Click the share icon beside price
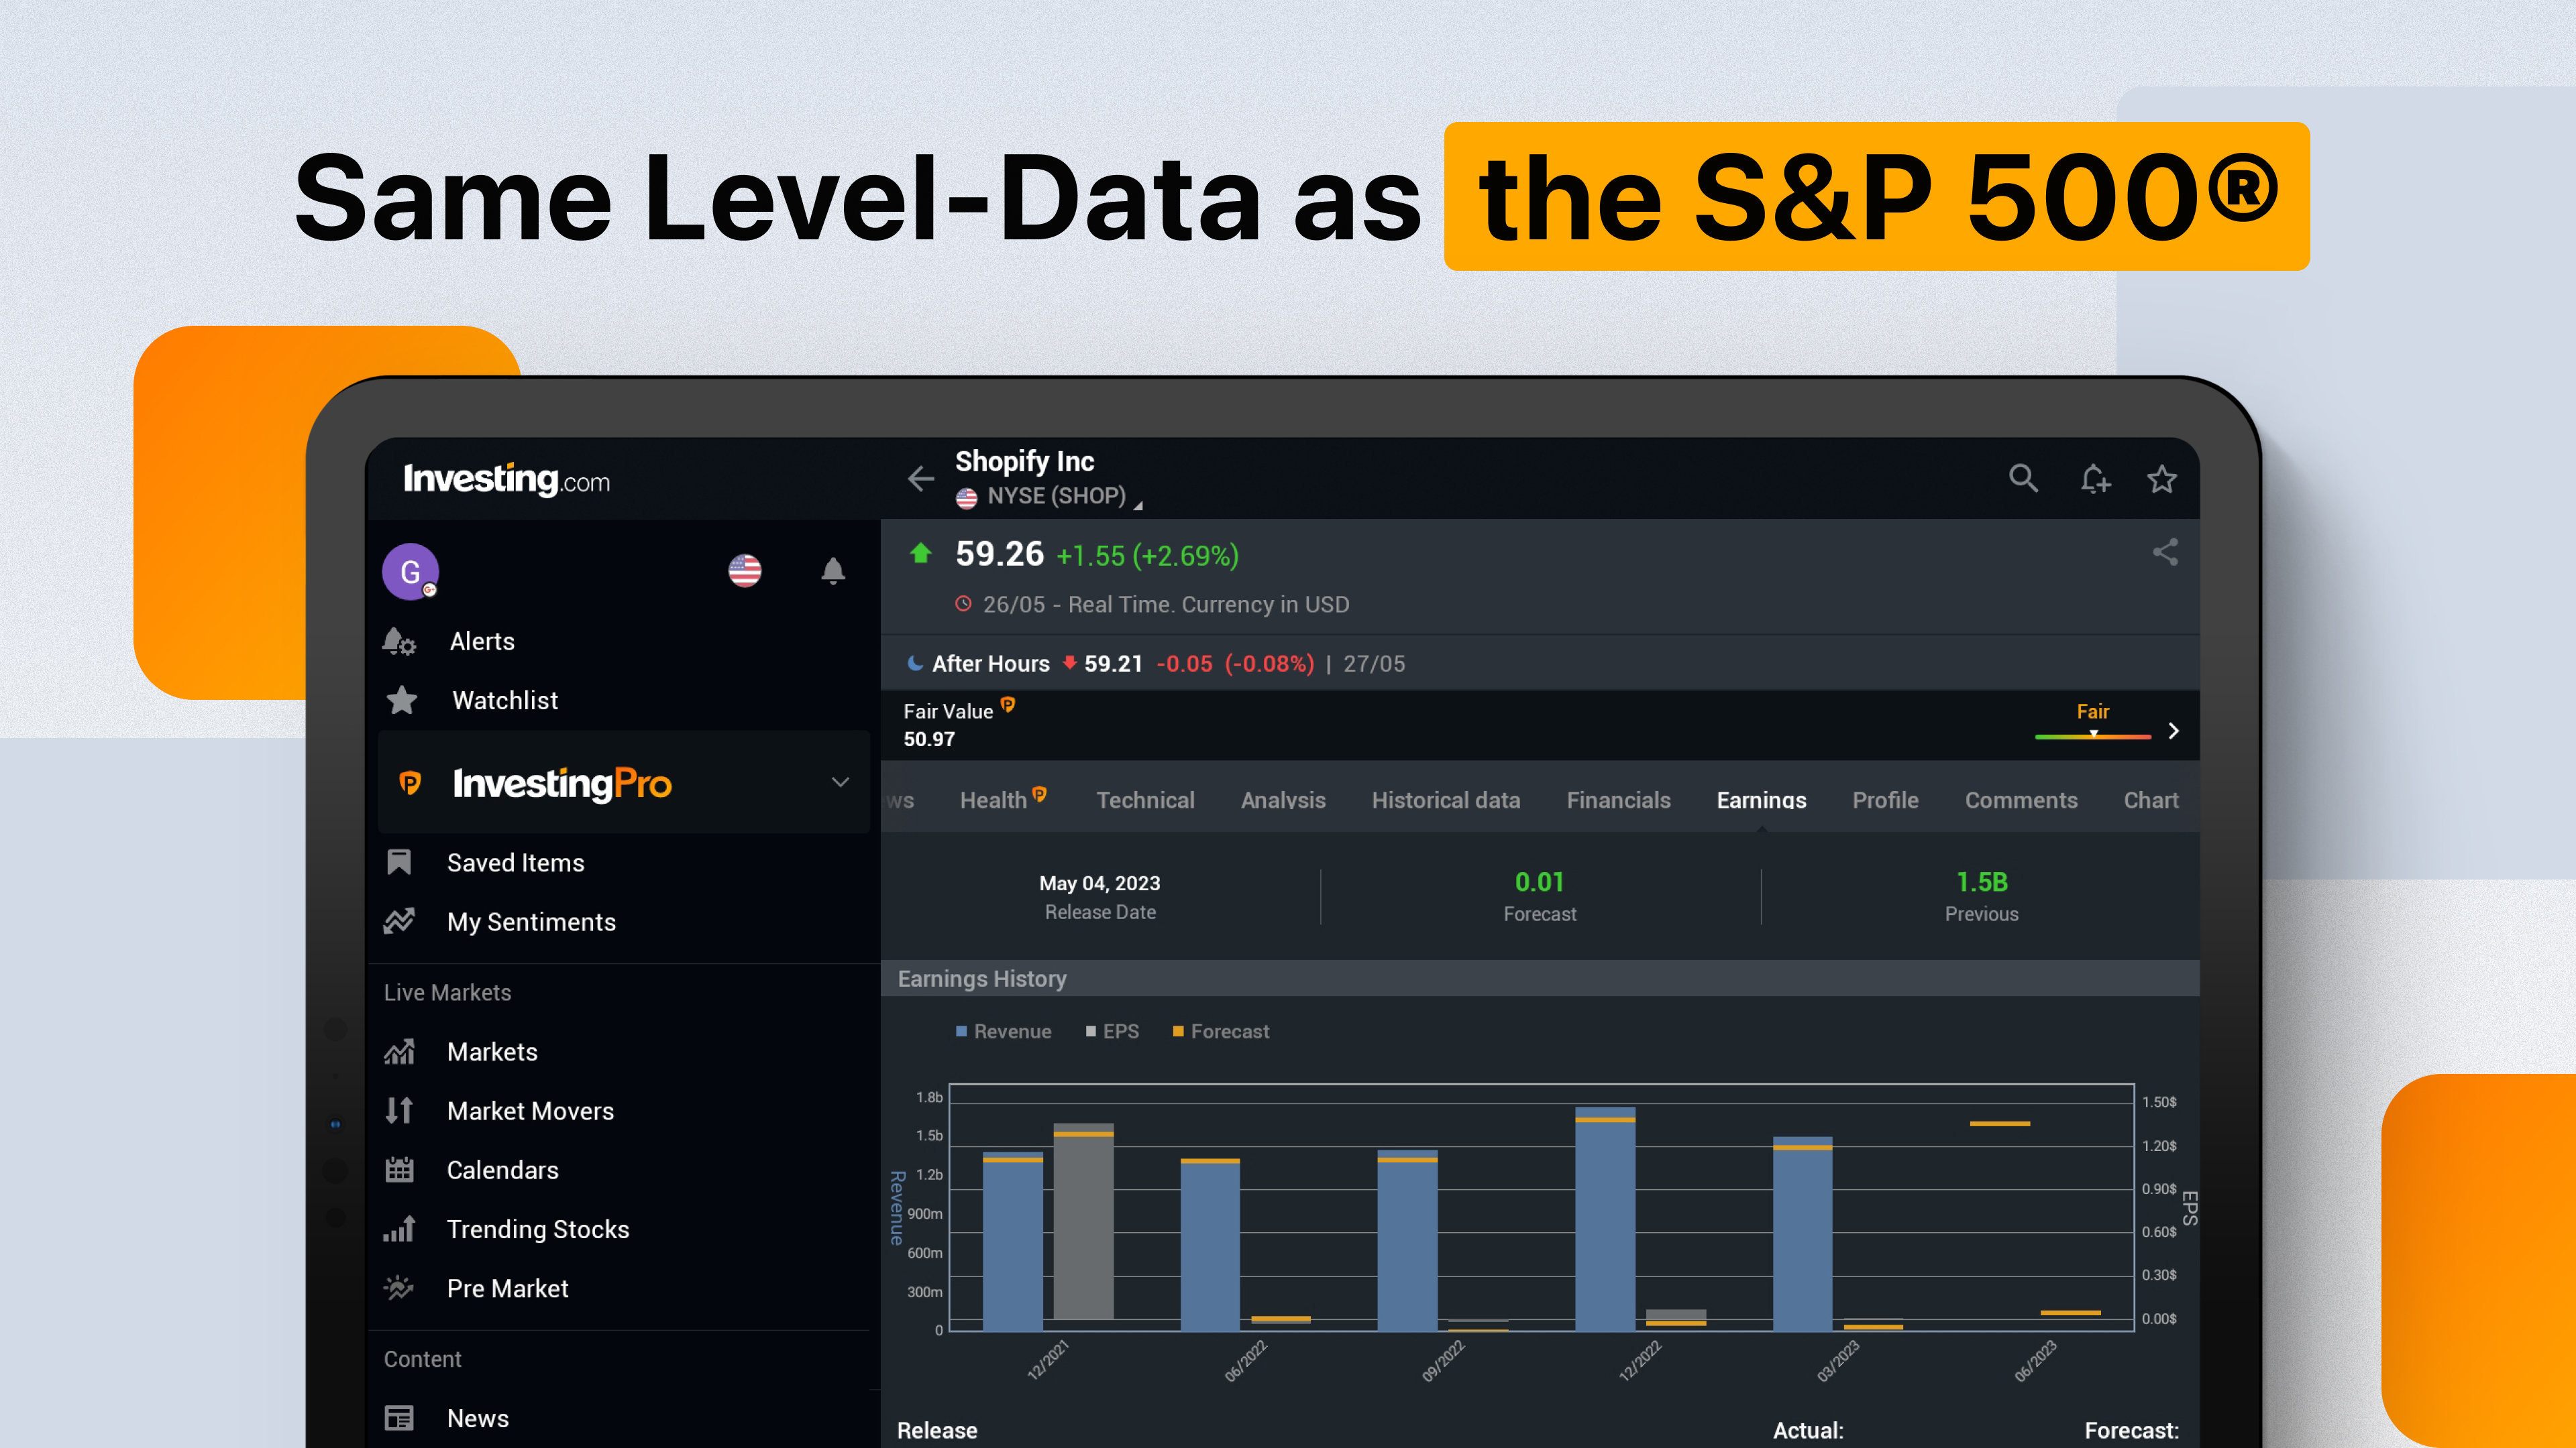 (2165, 552)
